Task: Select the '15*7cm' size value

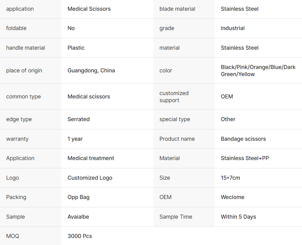Action: click(230, 178)
